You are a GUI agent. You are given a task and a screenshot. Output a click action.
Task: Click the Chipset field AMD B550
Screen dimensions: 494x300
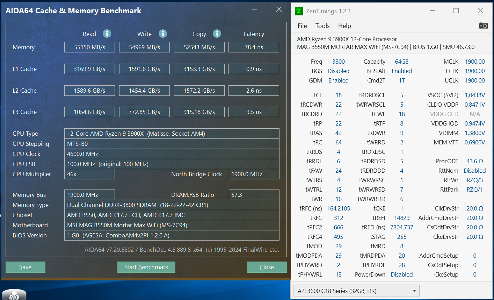(172, 215)
